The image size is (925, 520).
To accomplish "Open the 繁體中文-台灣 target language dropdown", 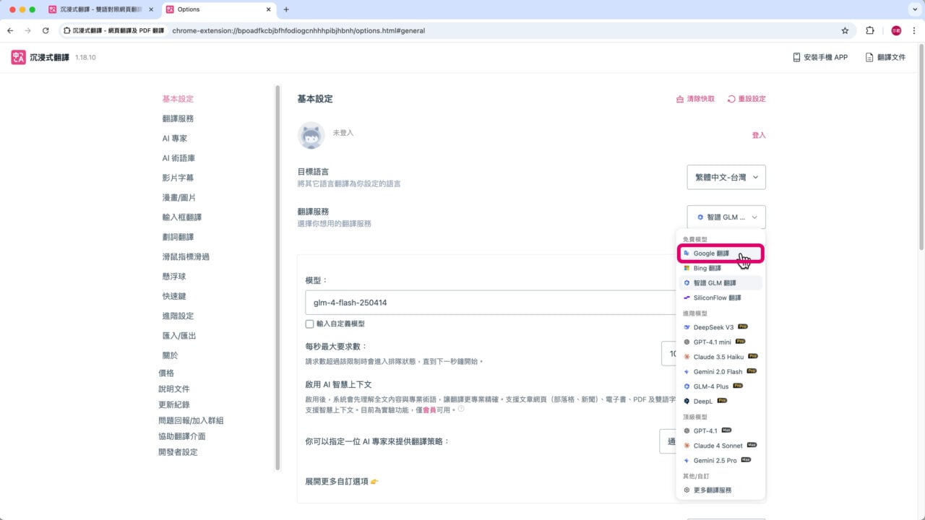I will tap(726, 177).
